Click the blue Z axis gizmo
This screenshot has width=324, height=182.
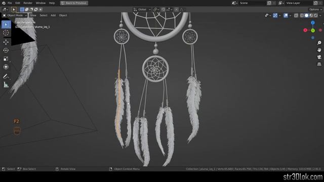point(313,23)
